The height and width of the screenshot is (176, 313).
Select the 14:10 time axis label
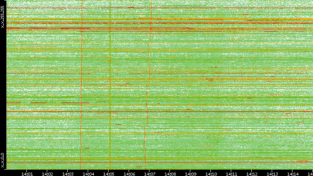pos(211,174)
